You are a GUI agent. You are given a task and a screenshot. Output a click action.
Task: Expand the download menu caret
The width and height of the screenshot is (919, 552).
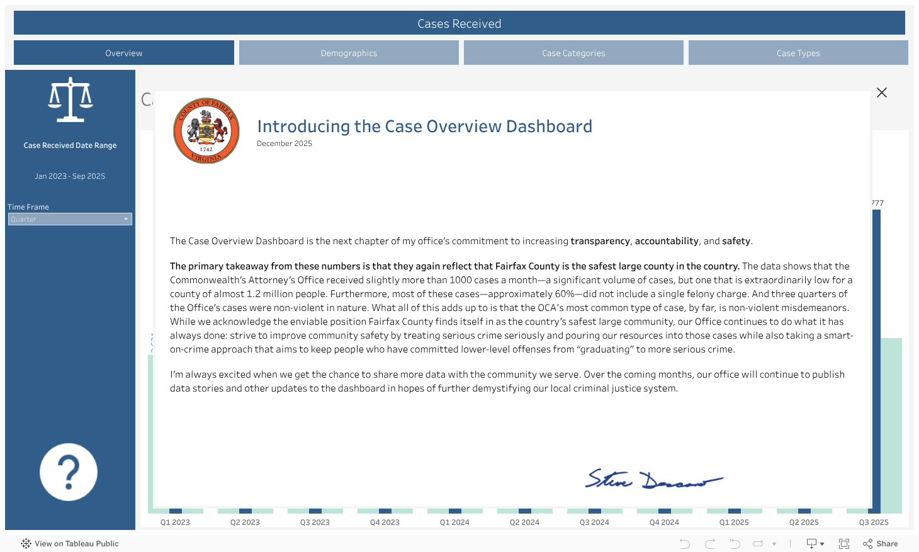(822, 544)
